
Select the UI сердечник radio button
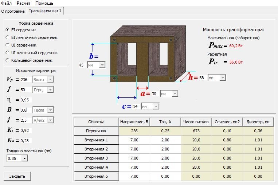coord(7,45)
